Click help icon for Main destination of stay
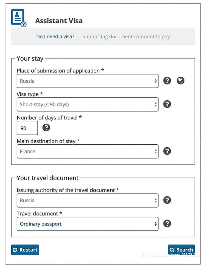This screenshot has width=203, height=266. tap(167, 151)
